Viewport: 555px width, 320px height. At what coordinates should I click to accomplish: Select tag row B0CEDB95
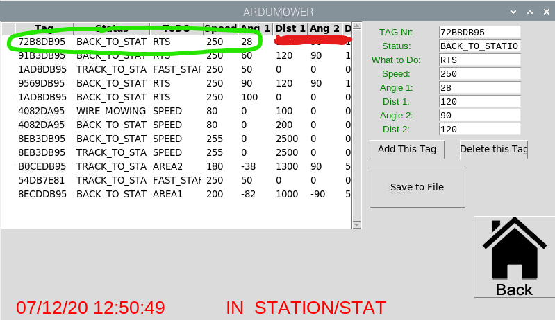click(176, 166)
